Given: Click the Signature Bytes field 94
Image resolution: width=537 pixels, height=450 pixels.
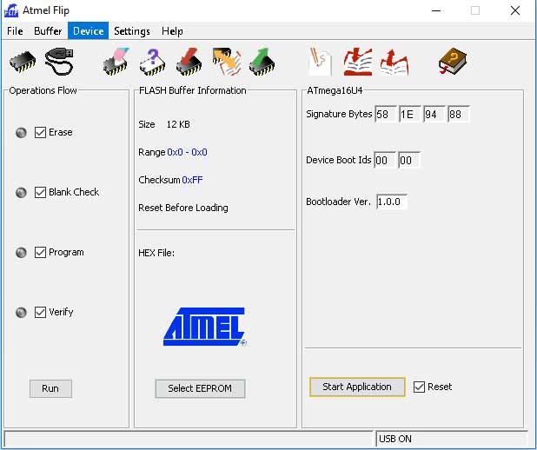Looking at the screenshot, I should coord(434,114).
